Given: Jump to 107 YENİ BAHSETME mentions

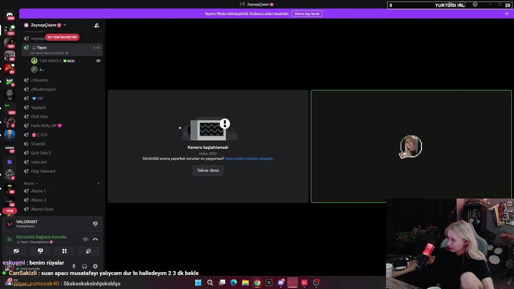Looking at the screenshot, I should [x=62, y=37].
